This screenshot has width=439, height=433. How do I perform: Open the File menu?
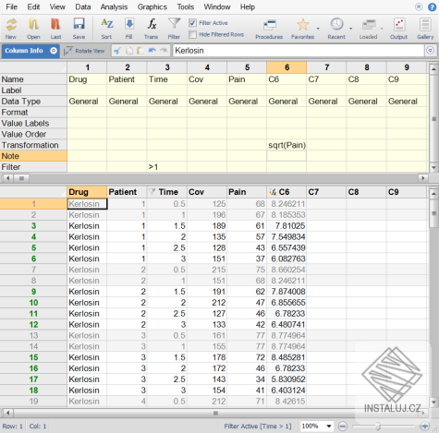pyautogui.click(x=12, y=6)
